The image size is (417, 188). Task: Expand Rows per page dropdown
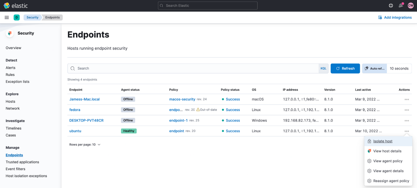point(85,145)
